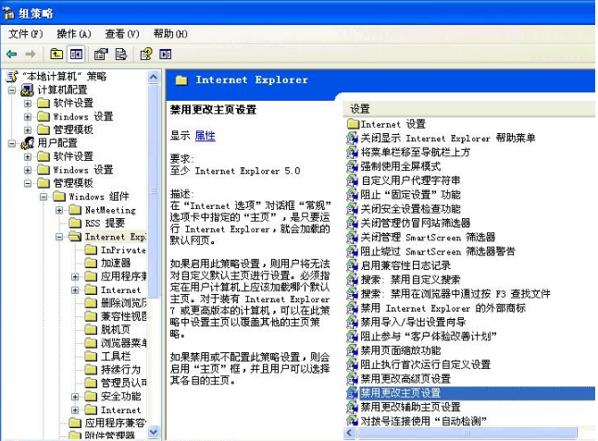
Task: Toggle the Show/Hide console tree icon
Action: tap(76, 54)
